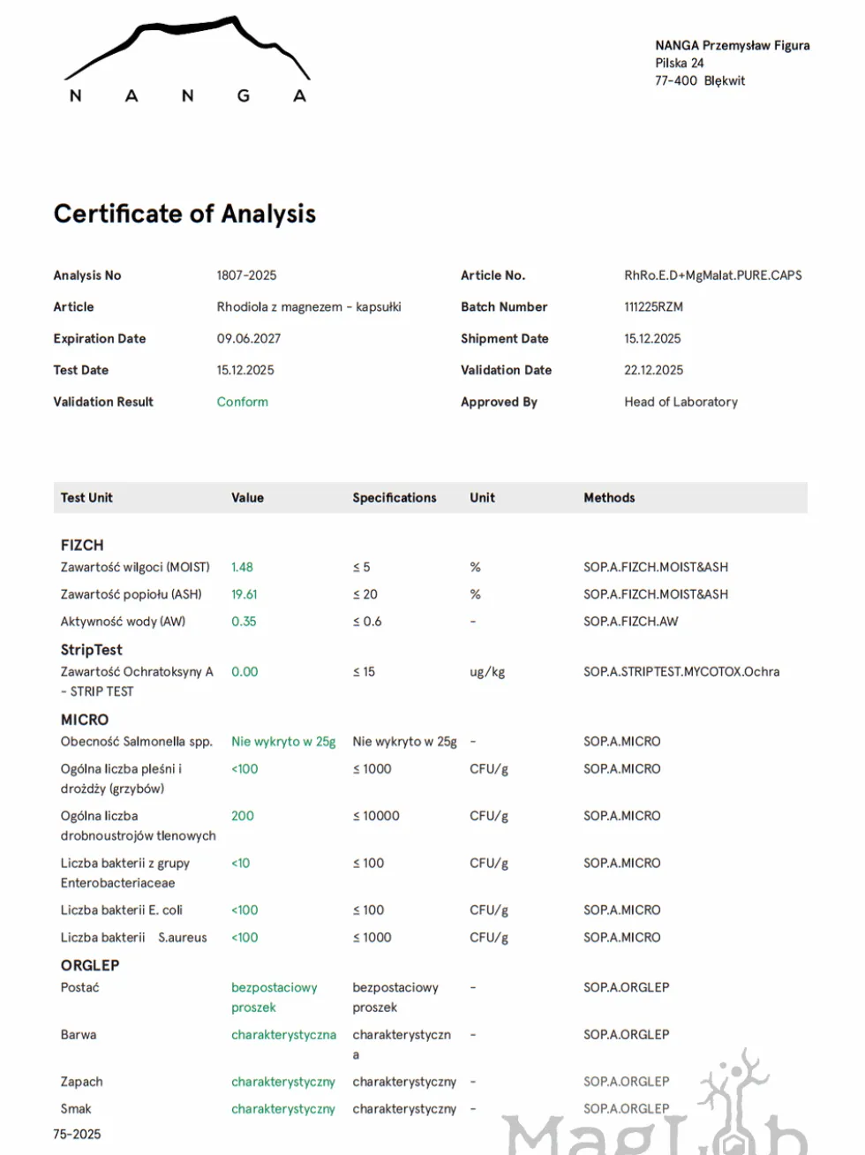The height and width of the screenshot is (1155, 865).
Task: Select specification '≤ 10000'
Action: [x=376, y=816]
